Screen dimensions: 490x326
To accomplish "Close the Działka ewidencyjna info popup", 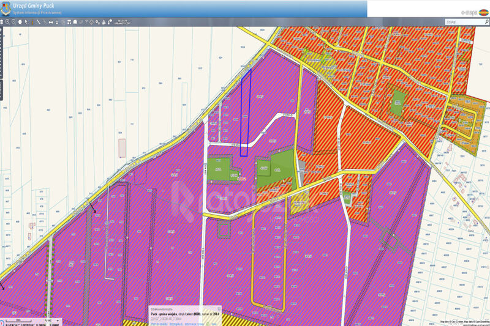I will point(218,308).
